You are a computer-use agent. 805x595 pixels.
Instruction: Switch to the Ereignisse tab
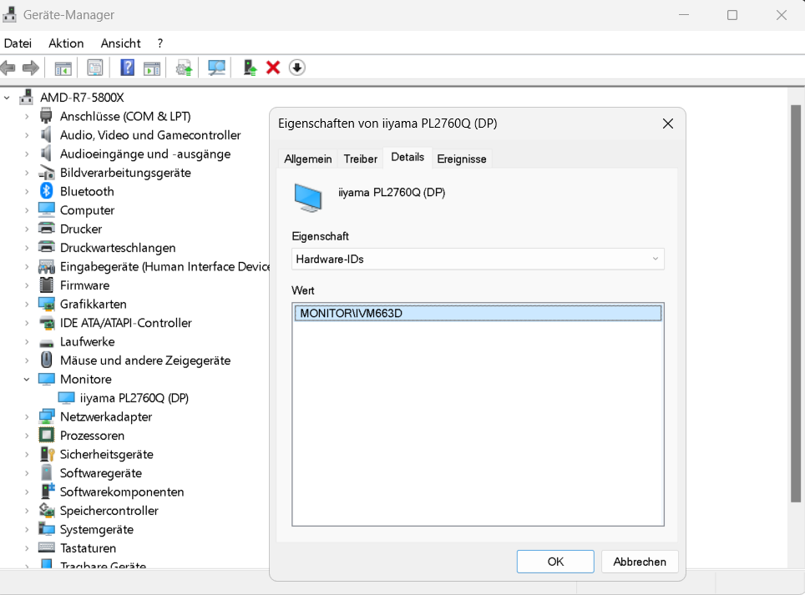coord(462,159)
